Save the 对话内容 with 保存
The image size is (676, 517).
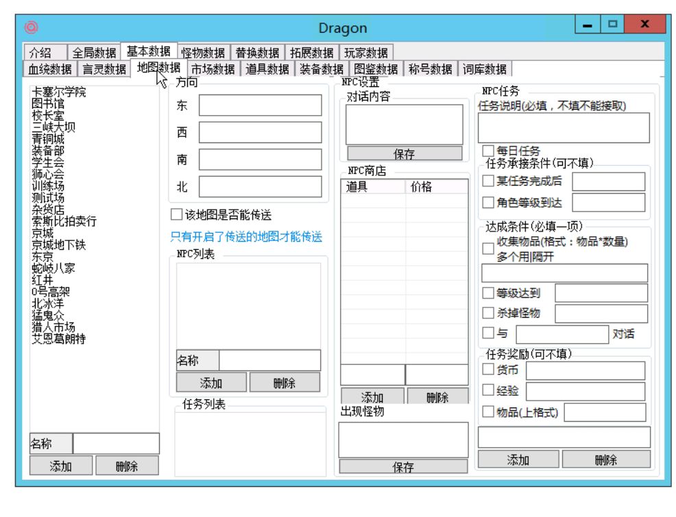405,153
